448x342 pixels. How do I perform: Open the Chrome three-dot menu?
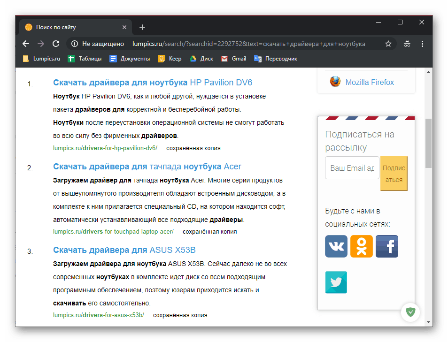[x=422, y=44]
